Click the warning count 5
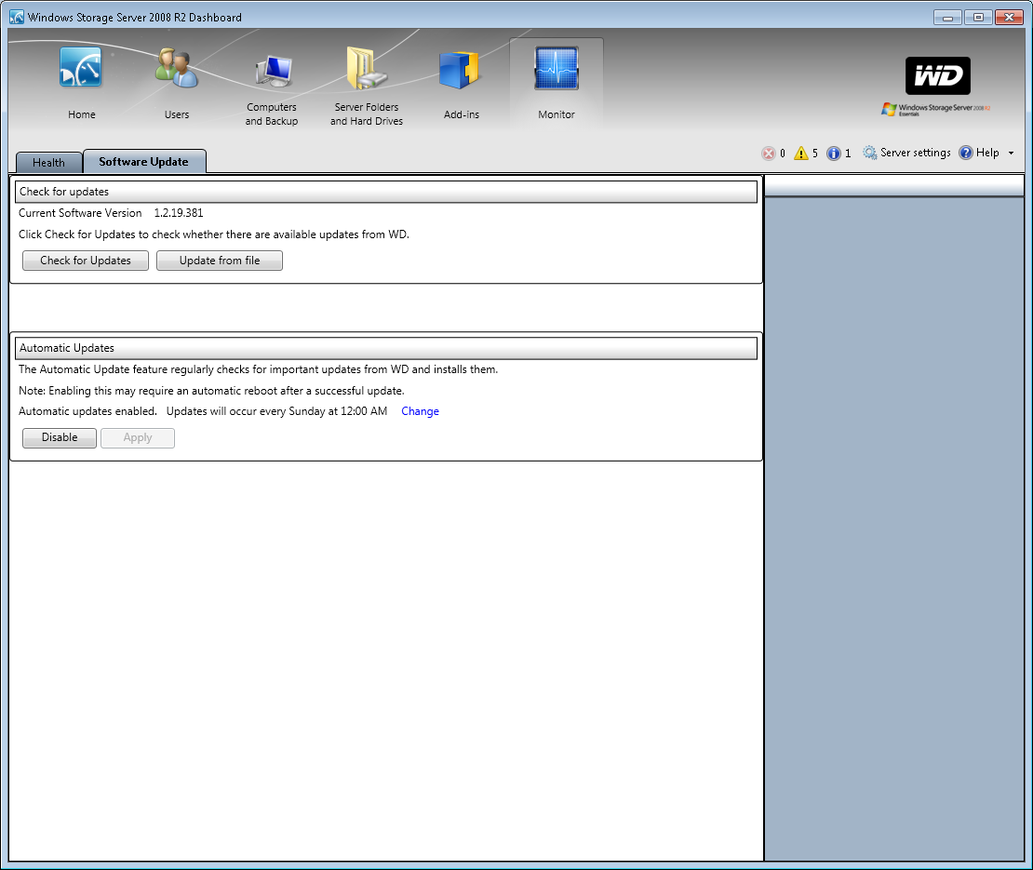 tap(815, 154)
